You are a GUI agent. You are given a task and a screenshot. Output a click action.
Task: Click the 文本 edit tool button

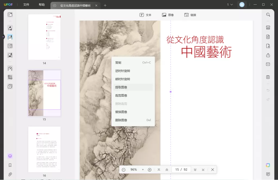(x=146, y=15)
